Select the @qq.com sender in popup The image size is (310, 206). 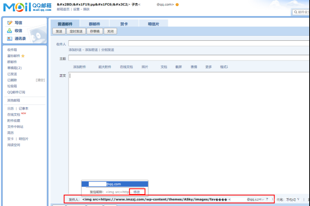click(115, 184)
